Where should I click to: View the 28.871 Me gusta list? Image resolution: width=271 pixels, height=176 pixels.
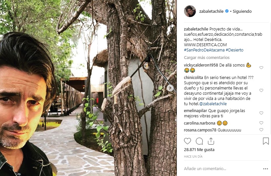point(199,149)
